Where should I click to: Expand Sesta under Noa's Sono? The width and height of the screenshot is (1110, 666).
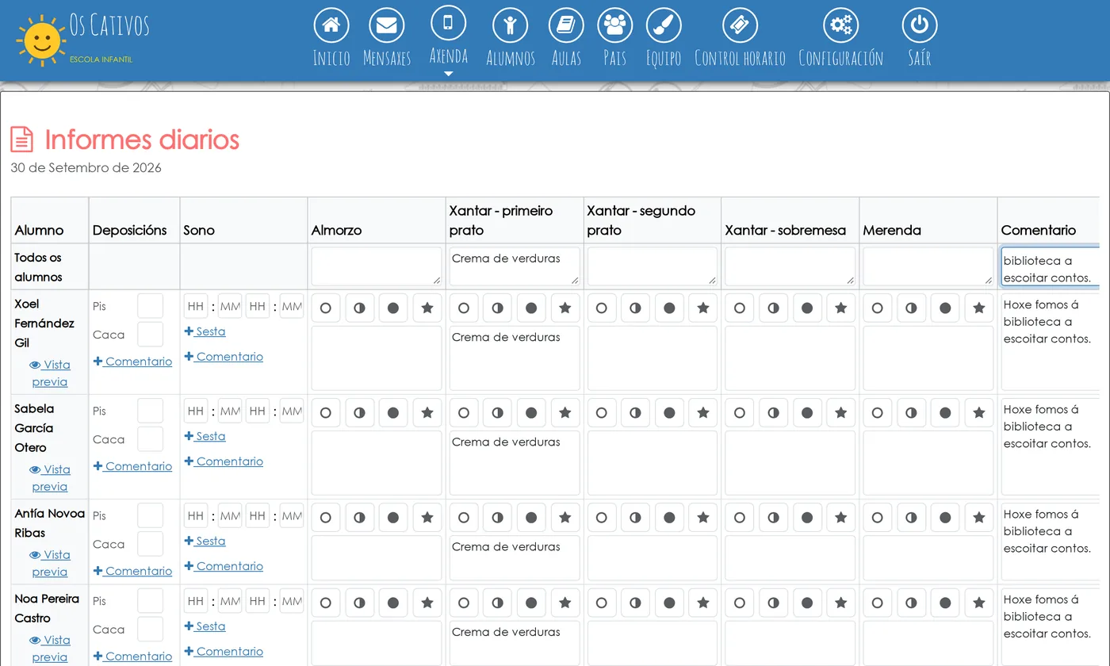205,626
